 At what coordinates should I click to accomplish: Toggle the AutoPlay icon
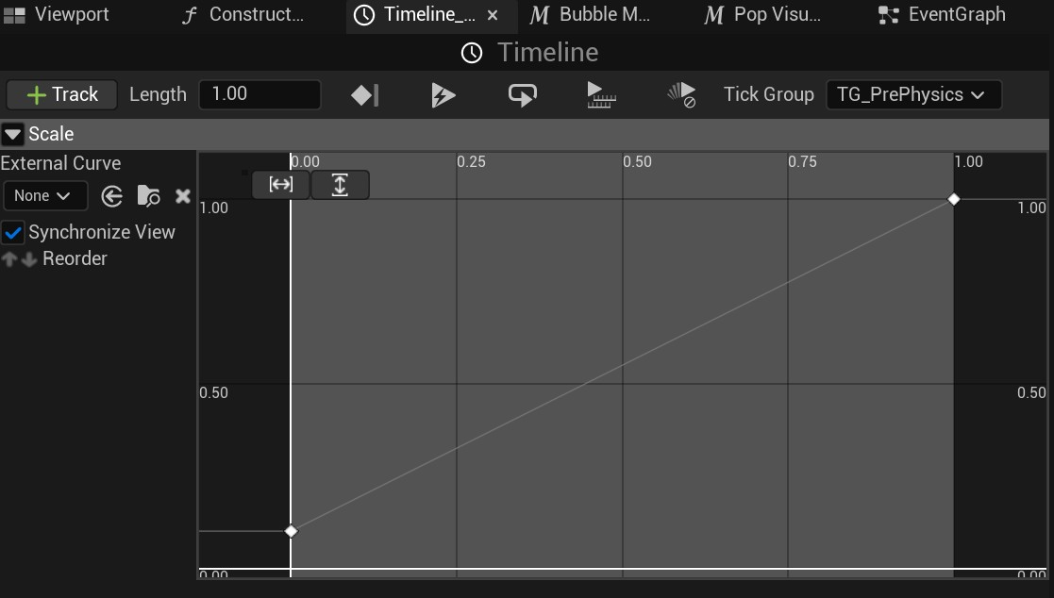click(443, 95)
